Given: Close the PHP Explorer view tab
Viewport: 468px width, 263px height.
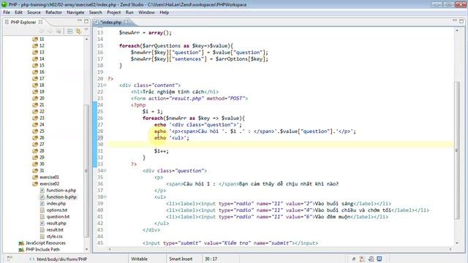Looking at the screenshot, I should point(41,22).
